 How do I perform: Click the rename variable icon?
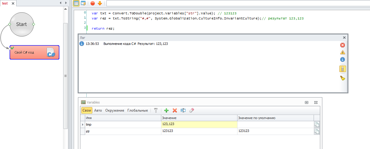point(183,110)
